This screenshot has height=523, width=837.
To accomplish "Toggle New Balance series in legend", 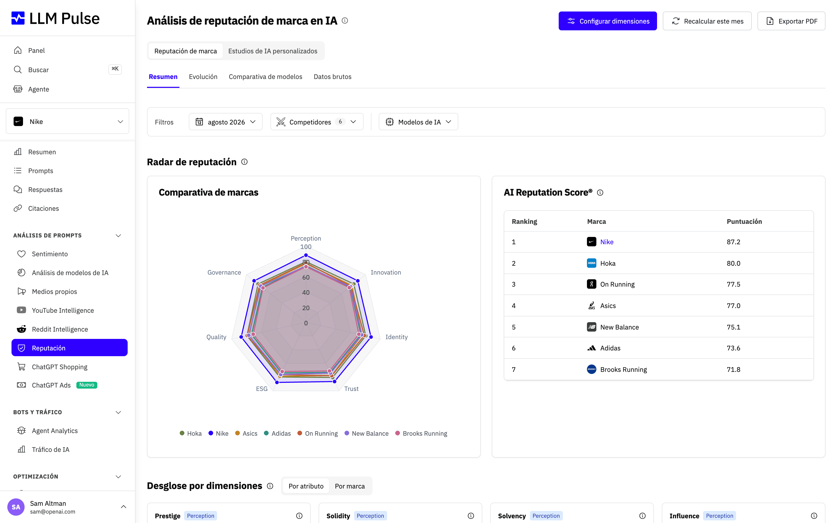I will click(x=366, y=433).
